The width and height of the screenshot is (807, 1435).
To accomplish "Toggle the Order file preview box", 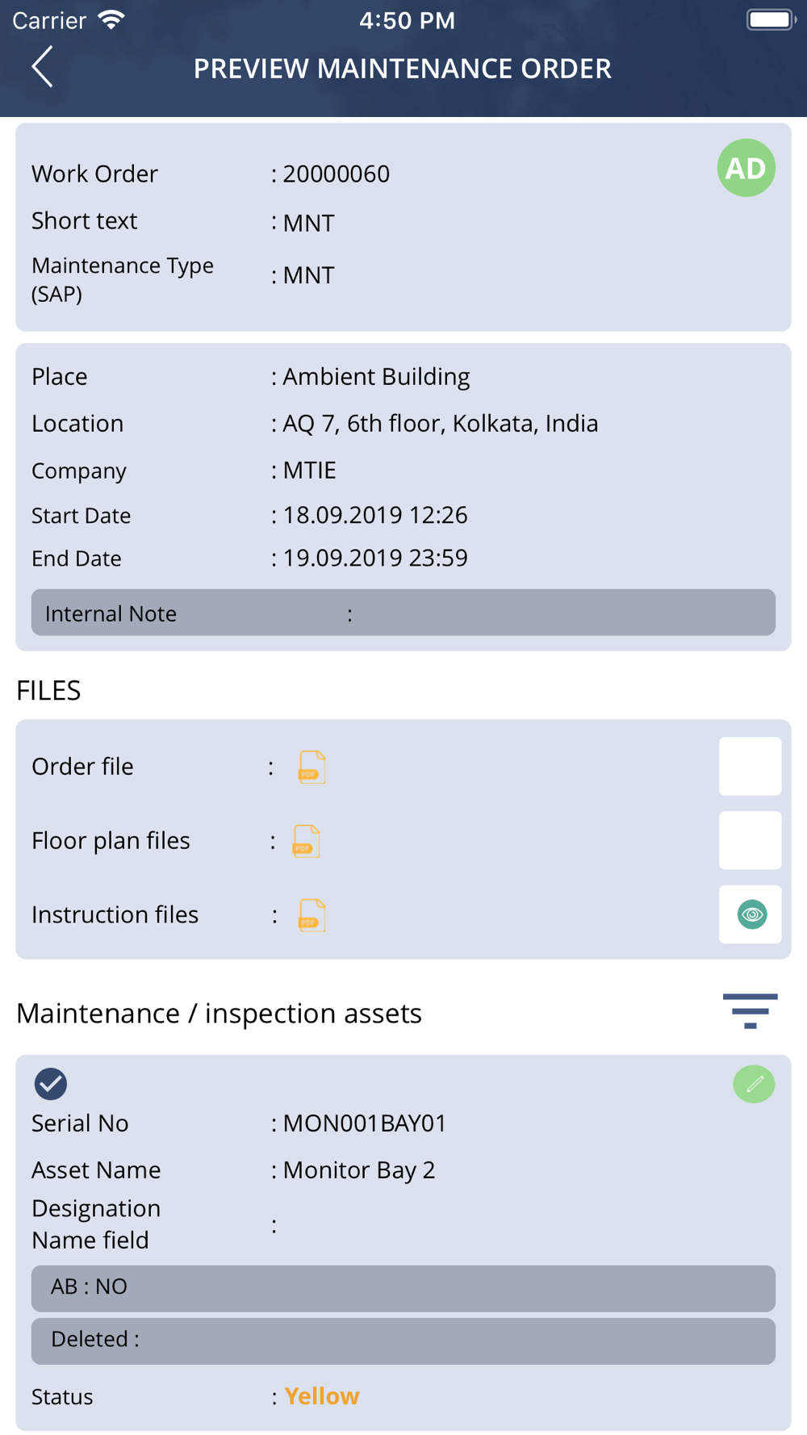I will pyautogui.click(x=751, y=766).
